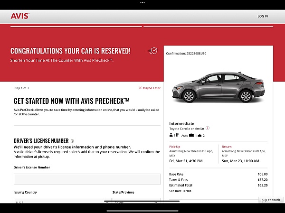Click the passenger seats icon
Image resolution: width=285 pixels, height=213 pixels.
click(x=171, y=135)
